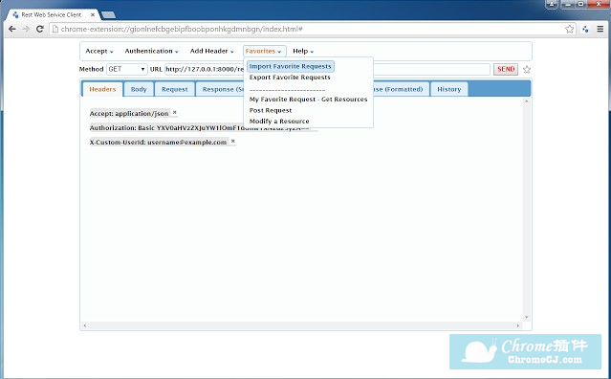Bookmark page using the address bar star
The width and height of the screenshot is (611, 379).
[x=569, y=29]
